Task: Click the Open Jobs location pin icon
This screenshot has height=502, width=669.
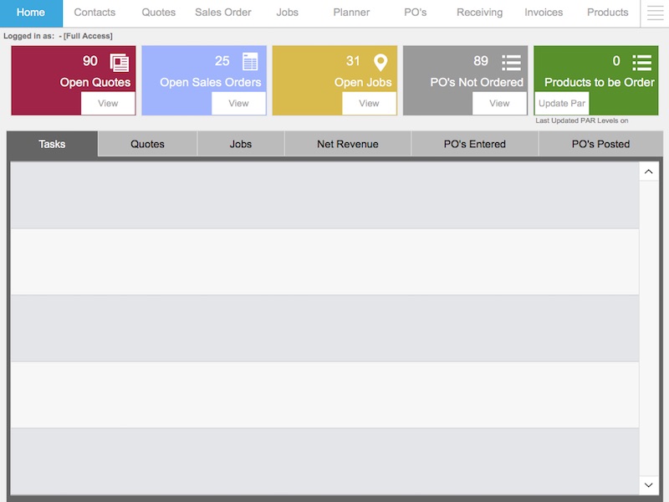Action: 380,62
